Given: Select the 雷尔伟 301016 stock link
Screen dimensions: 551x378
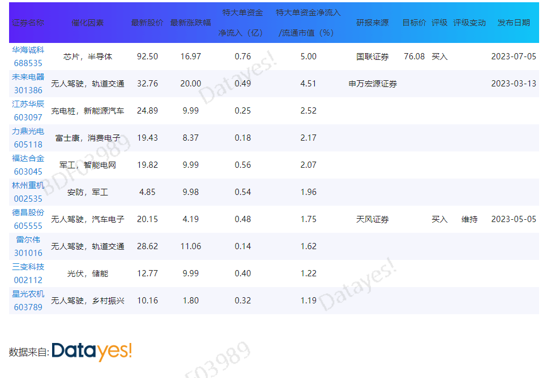Looking at the screenshot, I should pyautogui.click(x=28, y=246).
